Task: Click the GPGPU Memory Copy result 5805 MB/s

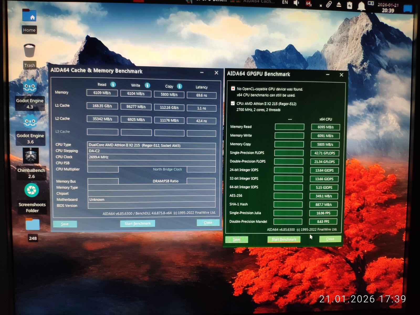Action: [325, 144]
